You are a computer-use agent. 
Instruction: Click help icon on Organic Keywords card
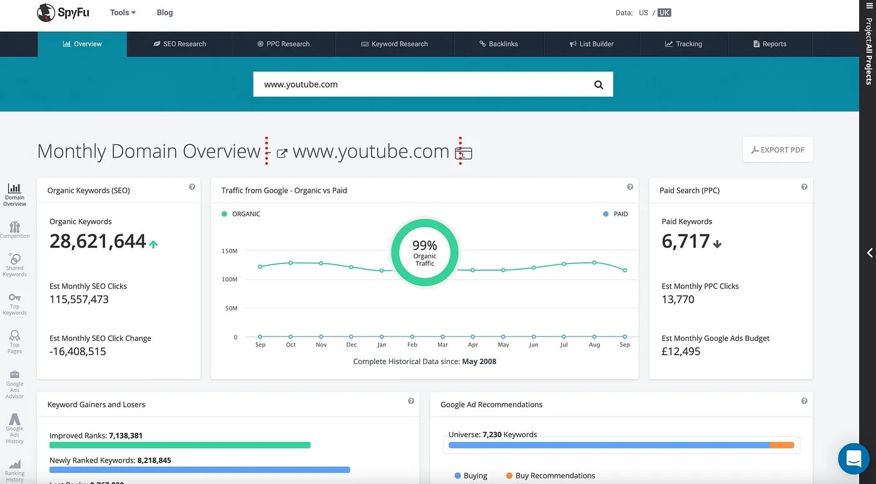[192, 187]
